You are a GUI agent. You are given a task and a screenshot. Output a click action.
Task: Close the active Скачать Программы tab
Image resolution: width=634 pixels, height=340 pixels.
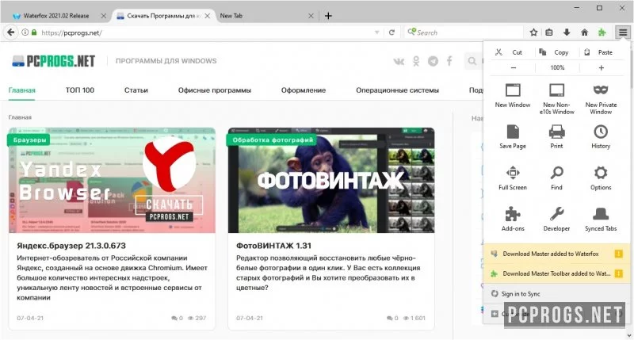tap(208, 16)
